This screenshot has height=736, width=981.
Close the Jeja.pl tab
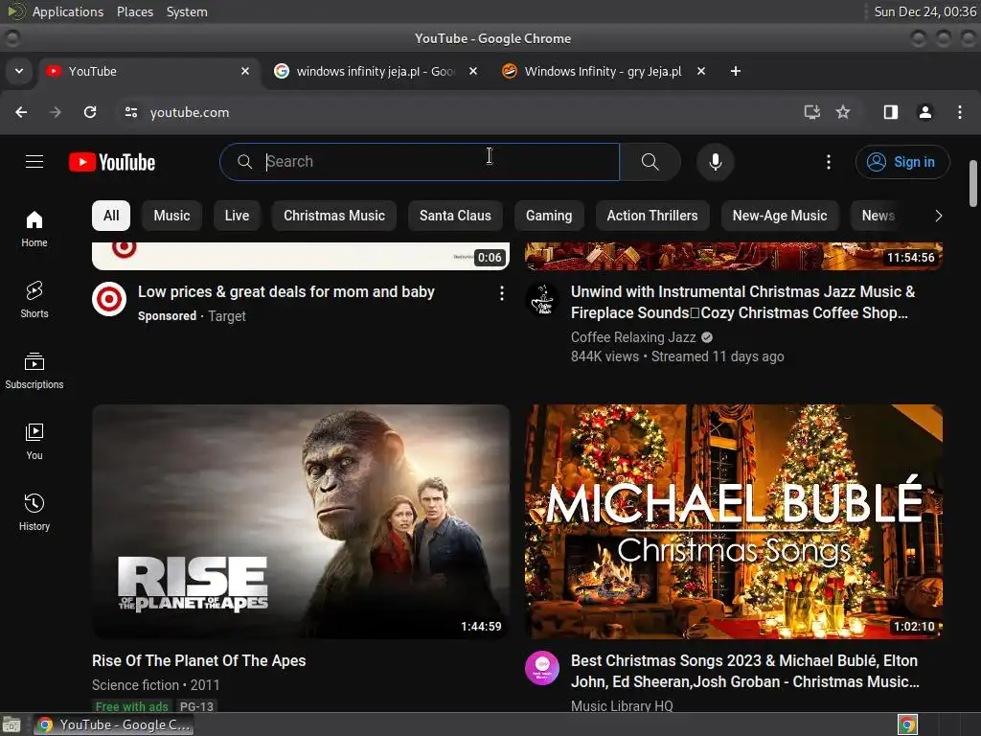pos(701,71)
